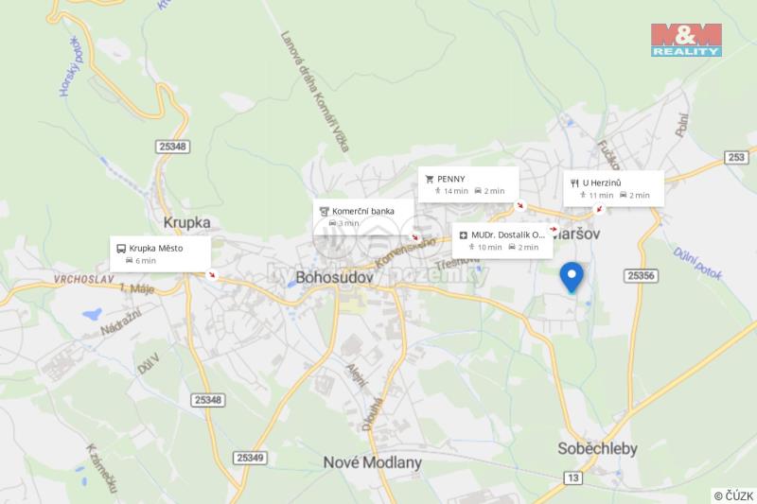
Task: Click the red arrow marker near Komerční banka card
Action: click(x=414, y=237)
